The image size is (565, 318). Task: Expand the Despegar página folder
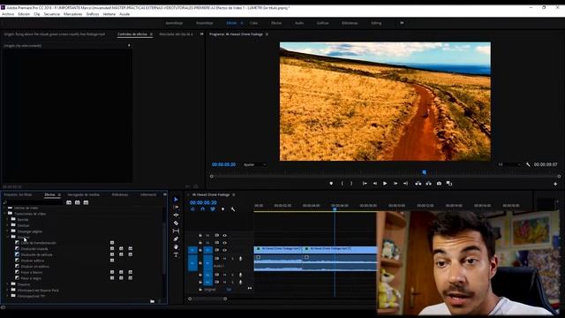[8, 231]
